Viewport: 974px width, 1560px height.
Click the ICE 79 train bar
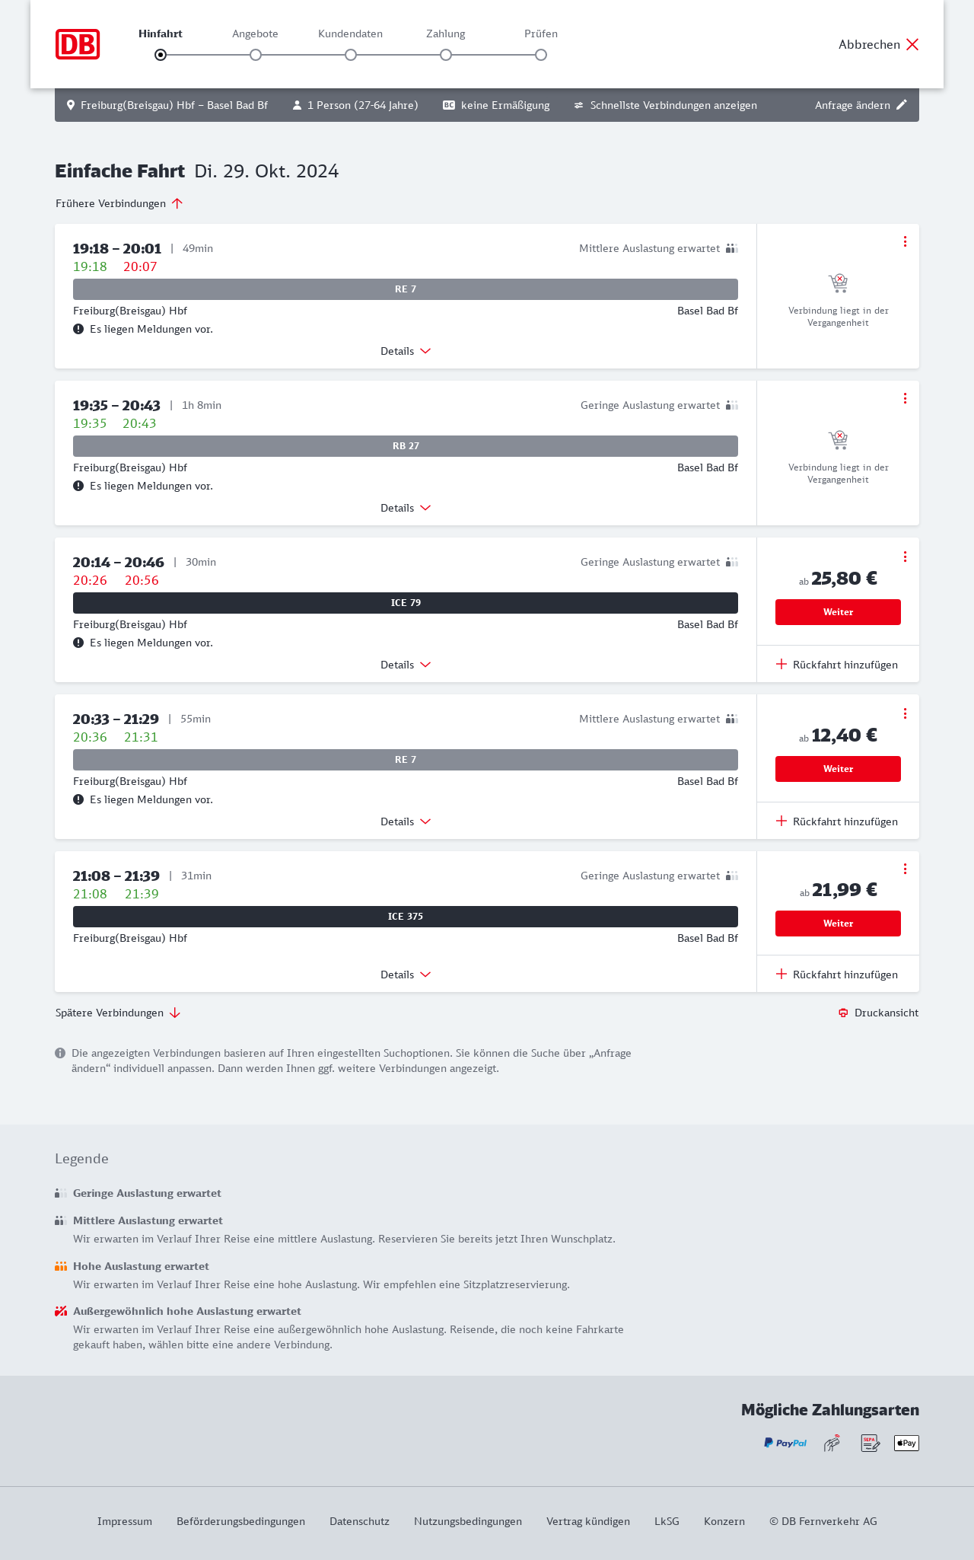(x=406, y=603)
